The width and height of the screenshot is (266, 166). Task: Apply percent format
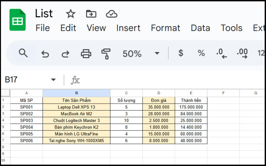201,53
